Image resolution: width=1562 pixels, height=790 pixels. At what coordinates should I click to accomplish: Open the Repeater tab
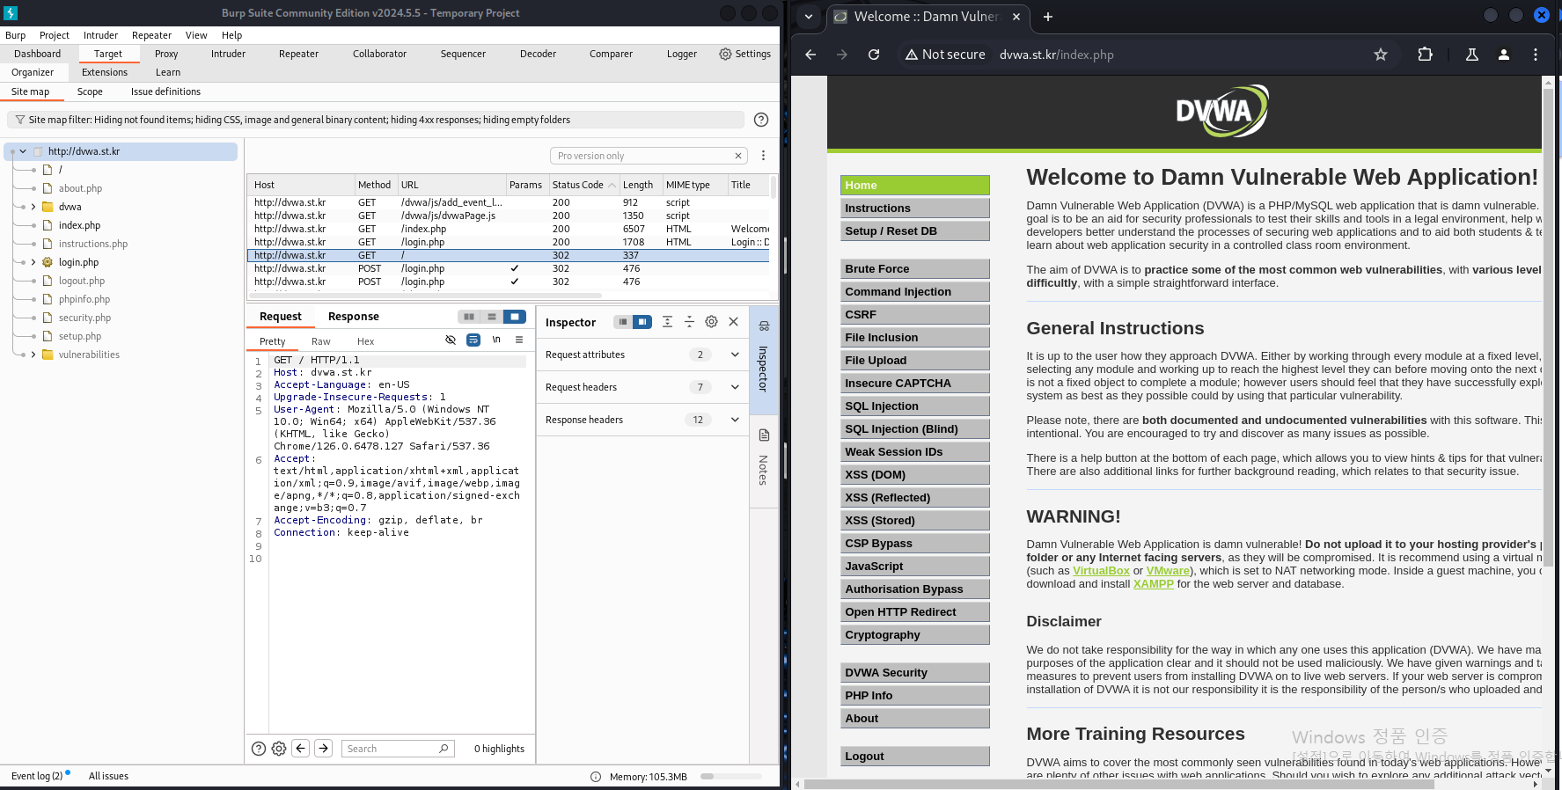click(x=298, y=54)
